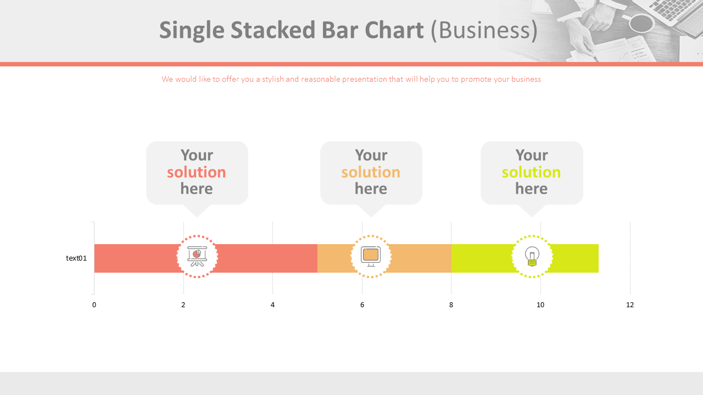Select the text01 axis label
This screenshot has width=703, height=395.
[76, 258]
